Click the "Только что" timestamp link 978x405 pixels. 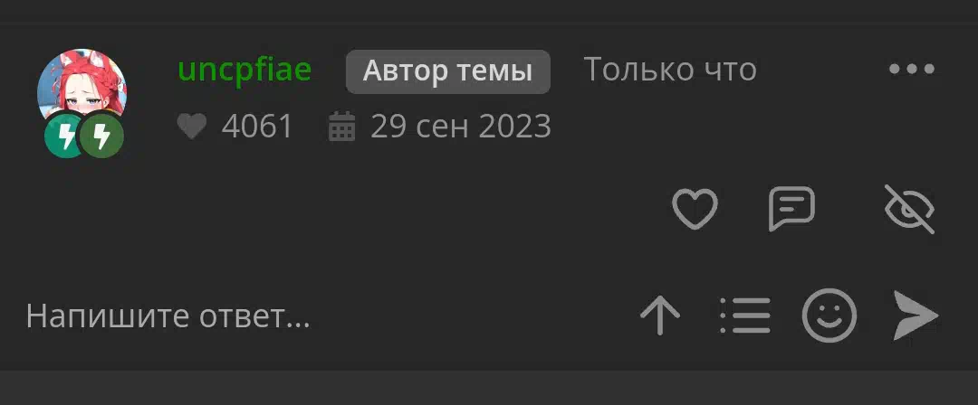click(670, 70)
